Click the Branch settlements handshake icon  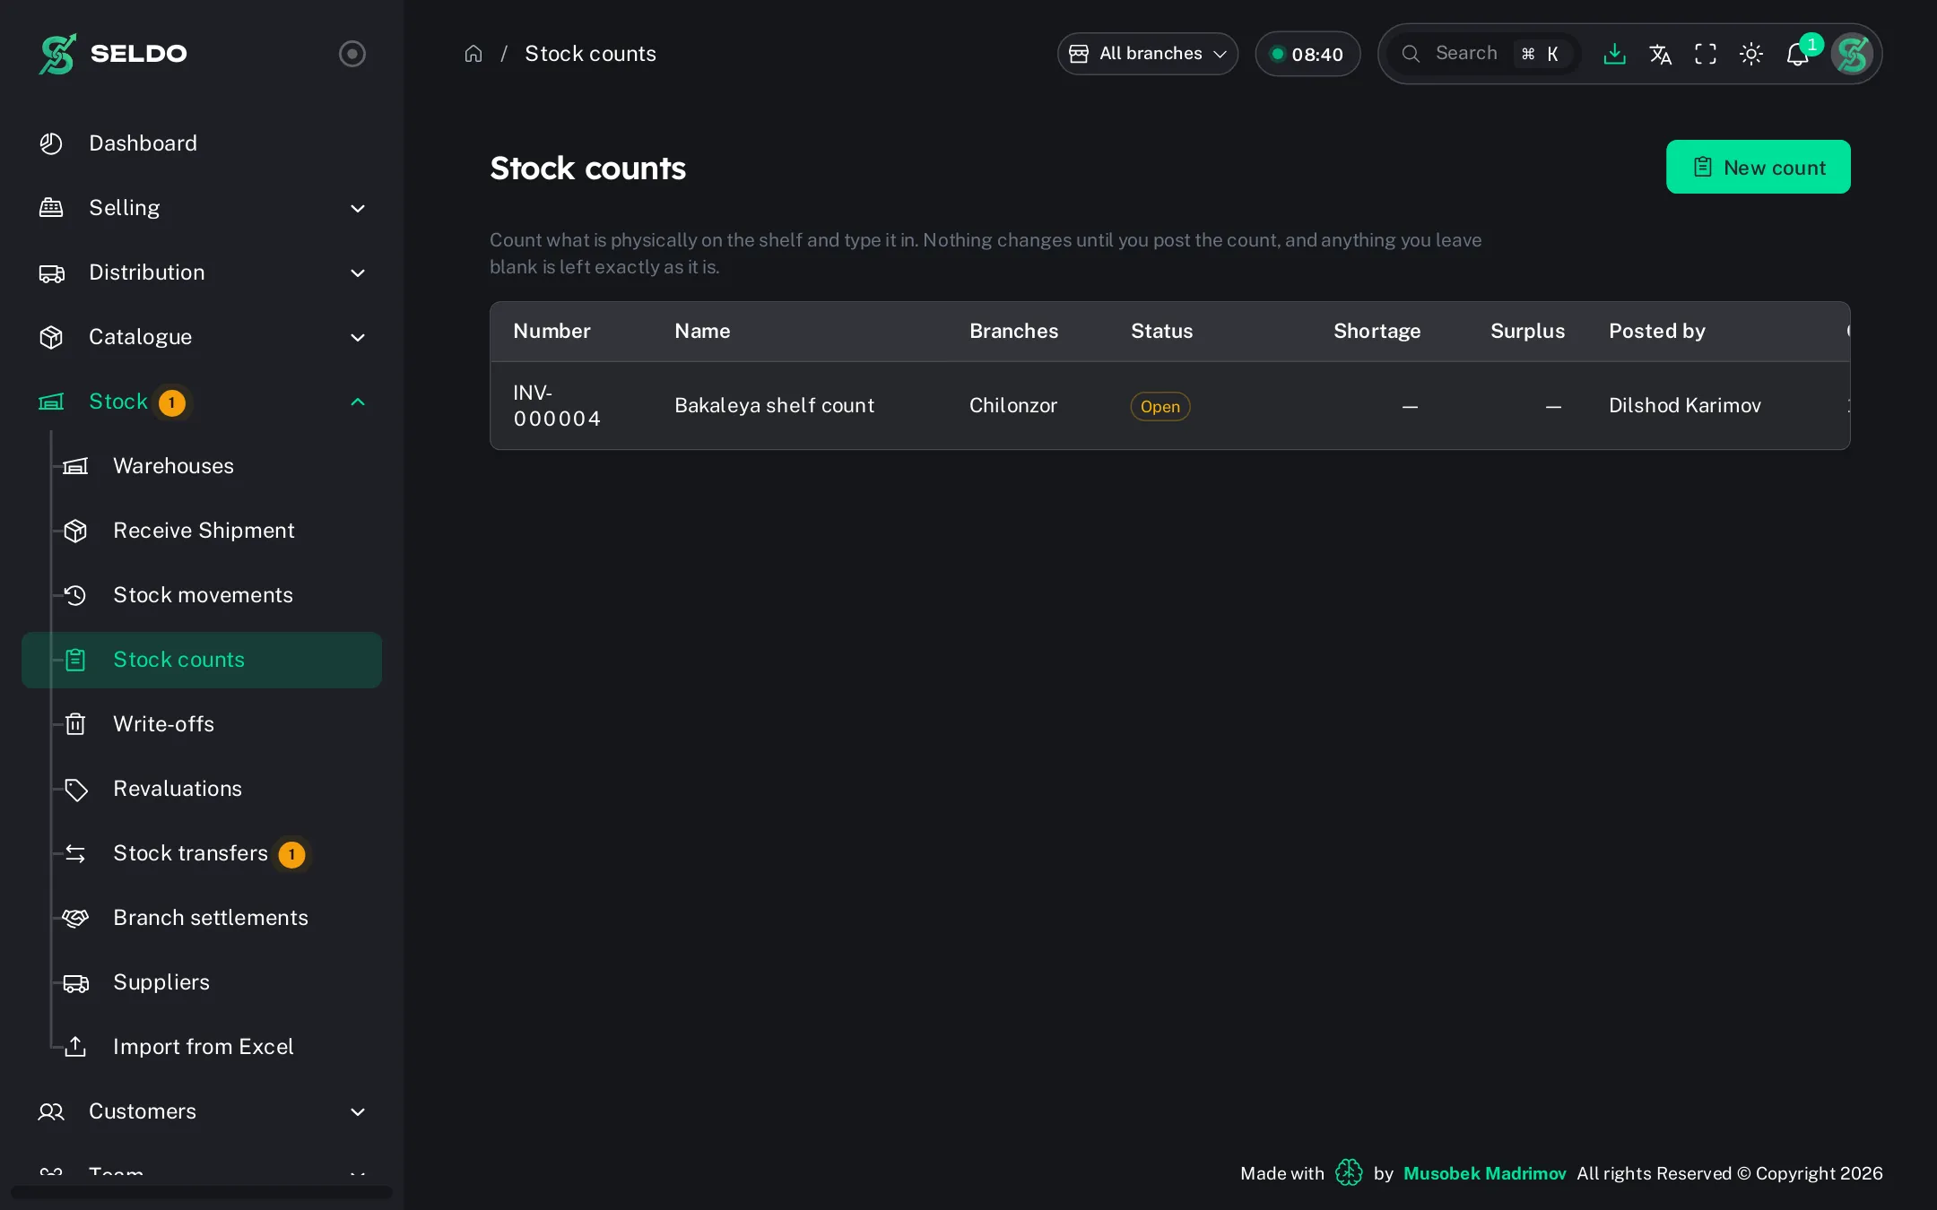75,918
